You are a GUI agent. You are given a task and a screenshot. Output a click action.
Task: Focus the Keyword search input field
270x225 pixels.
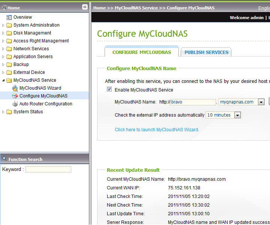(48, 169)
